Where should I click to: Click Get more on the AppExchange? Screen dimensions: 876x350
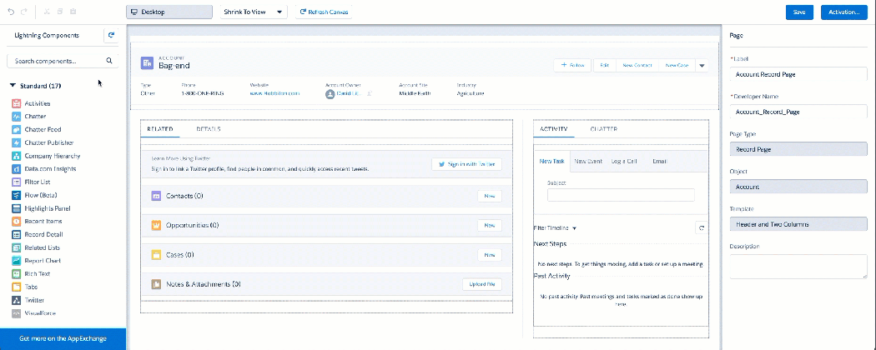(63, 339)
